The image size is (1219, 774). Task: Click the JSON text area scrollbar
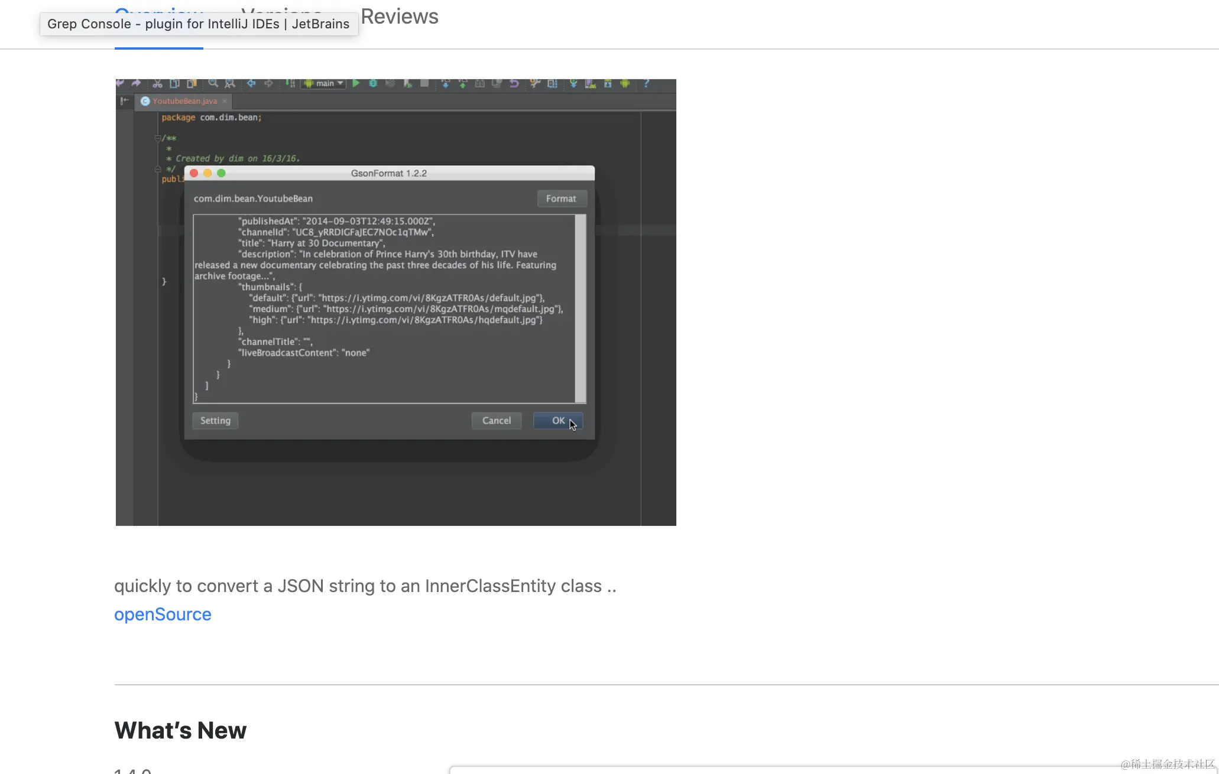(581, 308)
